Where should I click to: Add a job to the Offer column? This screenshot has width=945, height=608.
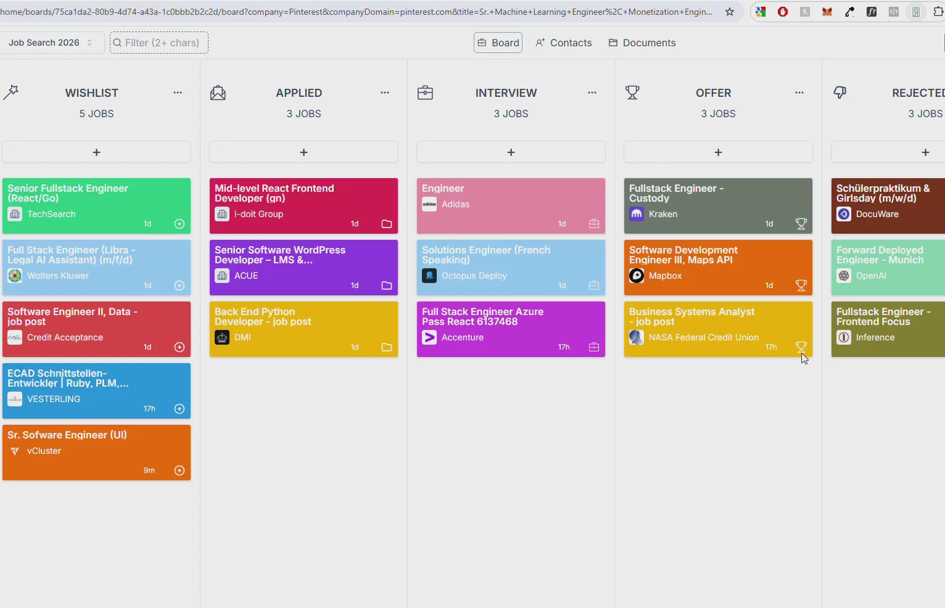[x=719, y=152]
